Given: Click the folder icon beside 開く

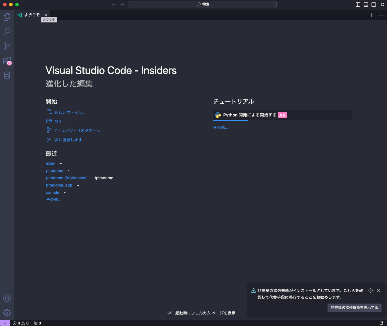Looking at the screenshot, I should tap(49, 121).
